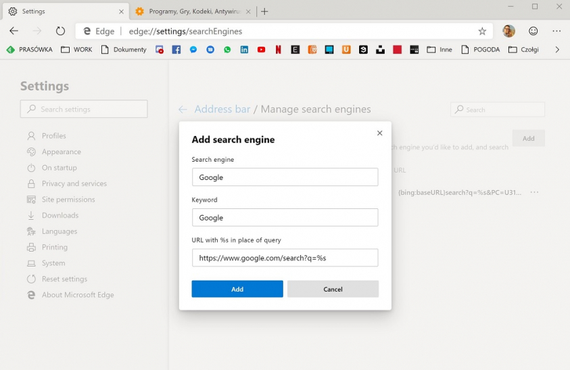Click the Address bar breadcrumb link

[x=222, y=109]
